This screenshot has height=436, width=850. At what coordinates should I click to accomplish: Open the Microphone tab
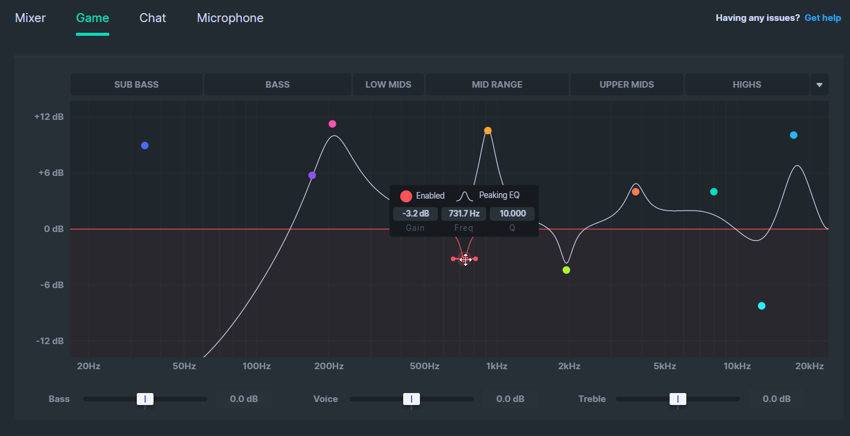(230, 18)
